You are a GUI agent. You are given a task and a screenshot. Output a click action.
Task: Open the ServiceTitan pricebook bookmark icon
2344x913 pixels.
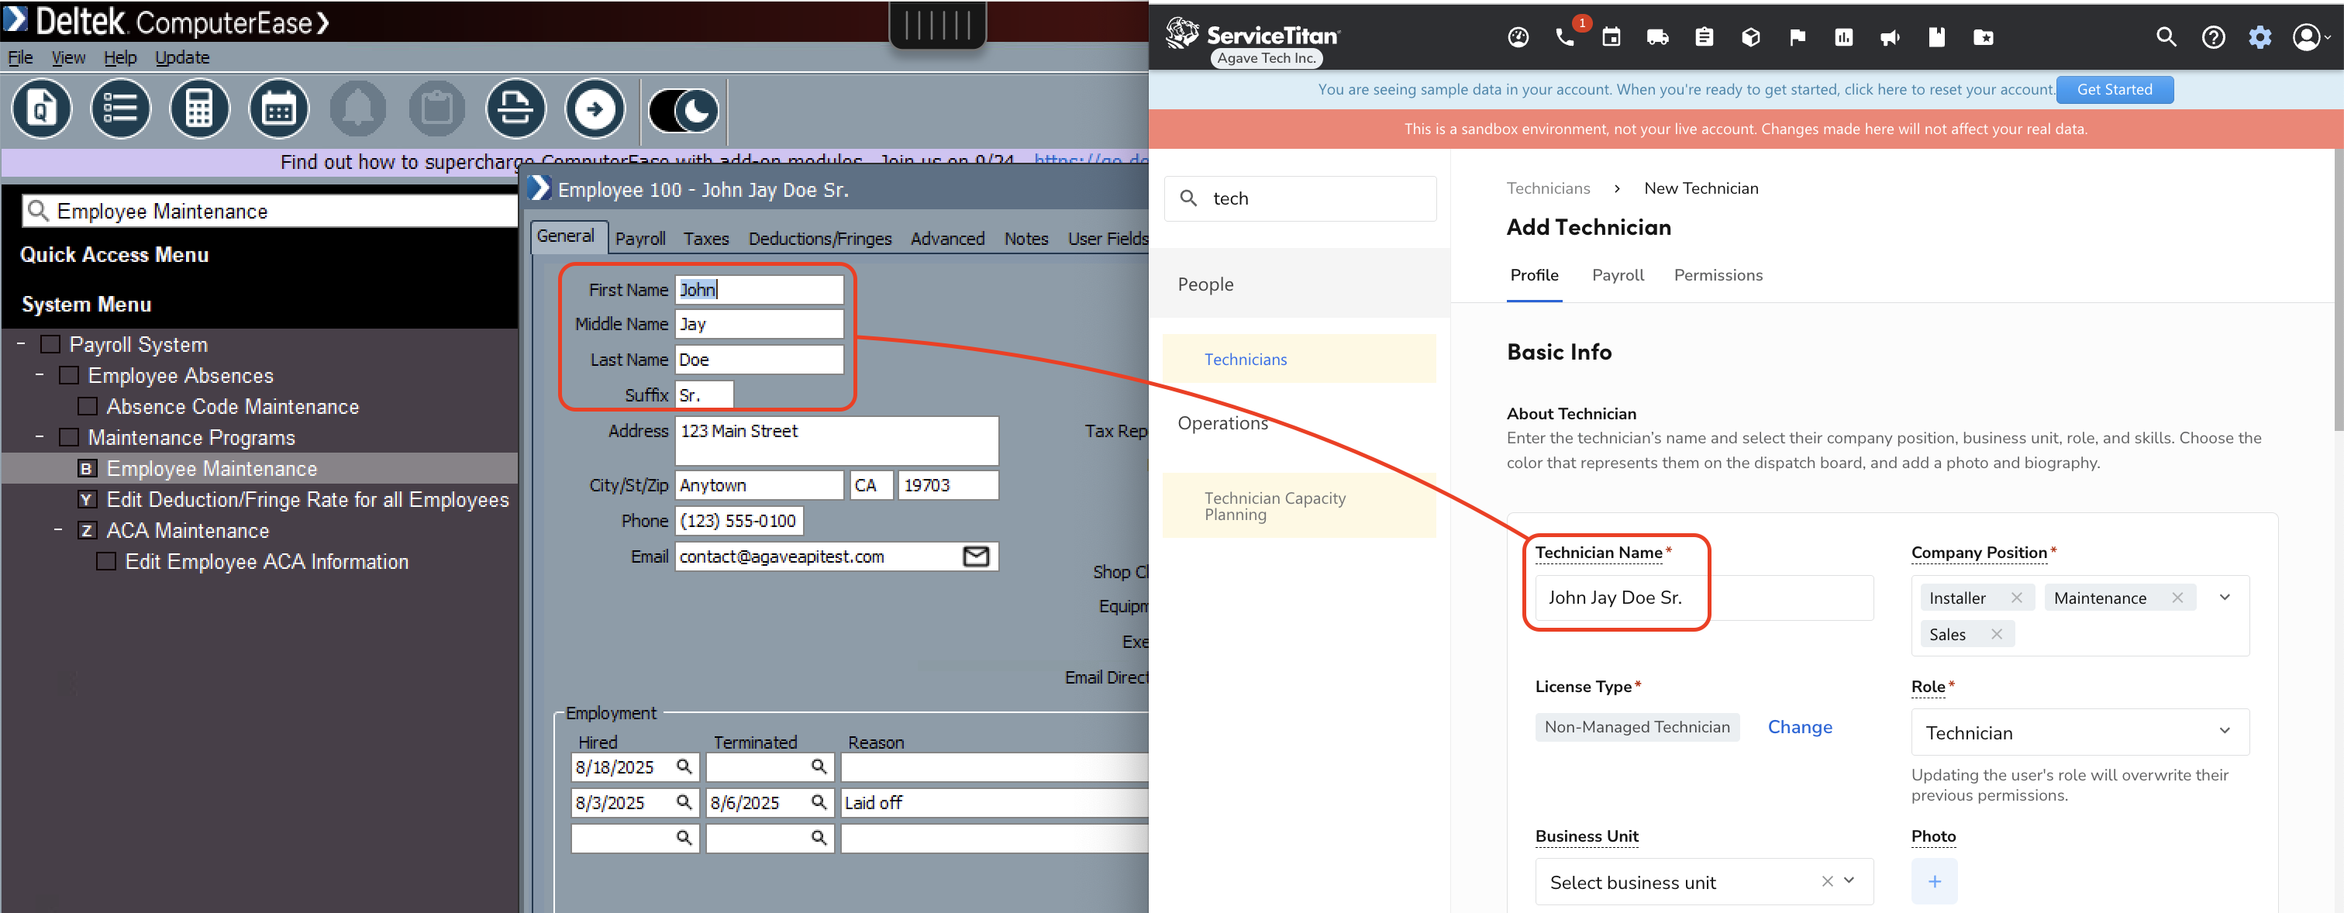coord(1936,37)
